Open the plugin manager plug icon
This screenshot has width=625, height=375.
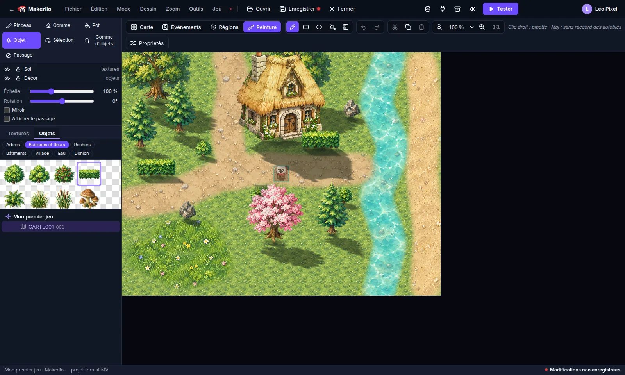click(443, 9)
